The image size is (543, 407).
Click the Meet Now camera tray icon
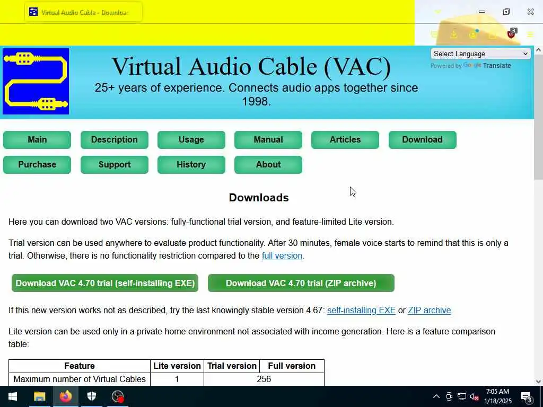[449, 396]
